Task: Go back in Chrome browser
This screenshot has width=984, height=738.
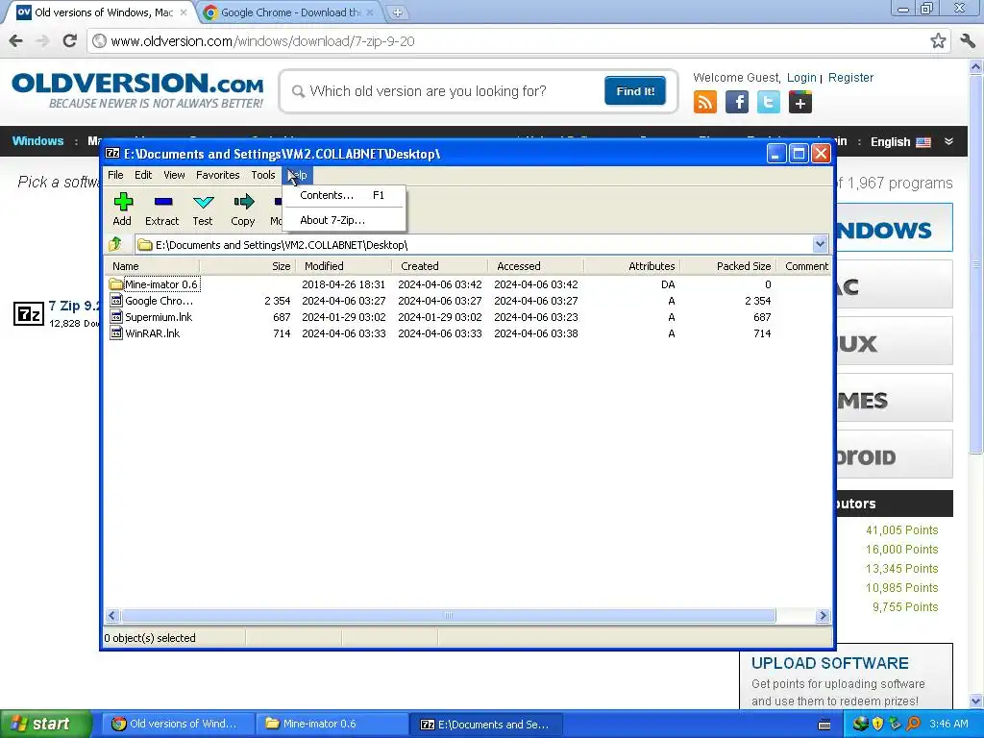Action: [x=15, y=40]
